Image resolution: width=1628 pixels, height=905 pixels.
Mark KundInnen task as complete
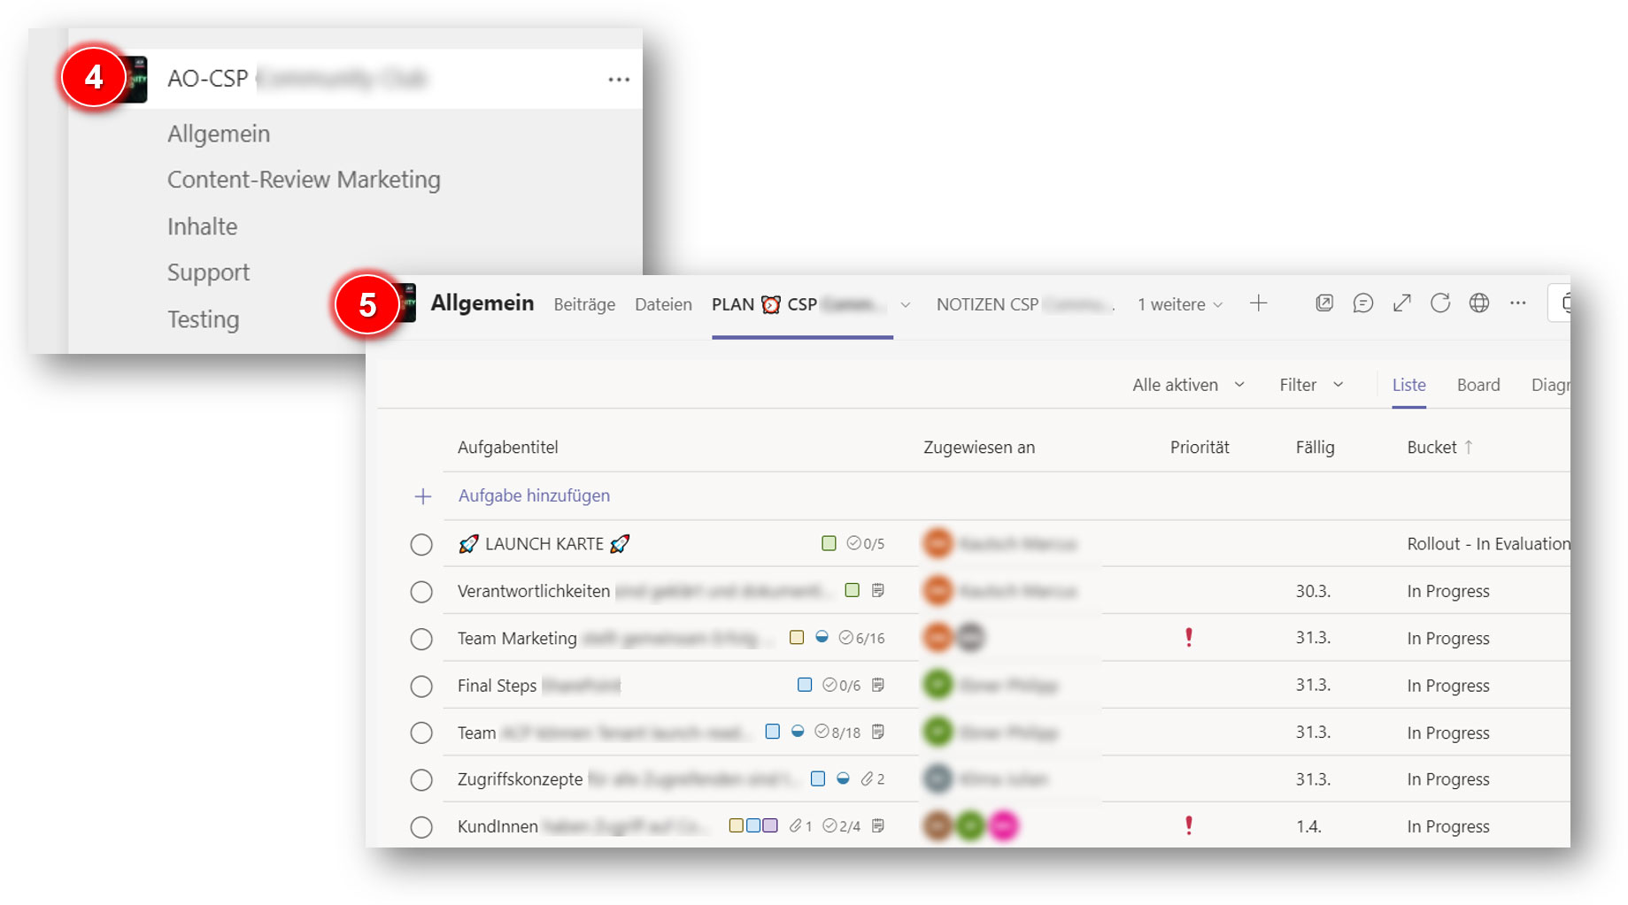(x=421, y=826)
